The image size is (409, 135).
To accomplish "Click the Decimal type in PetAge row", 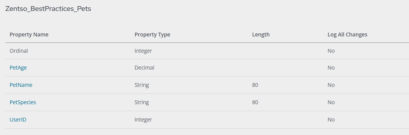I will 144,68.
